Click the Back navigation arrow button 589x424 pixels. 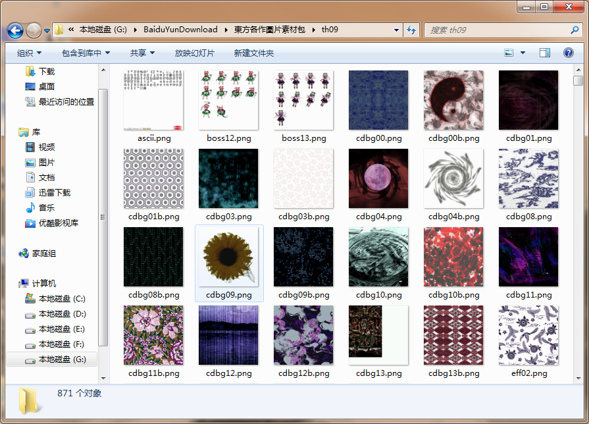coord(15,30)
